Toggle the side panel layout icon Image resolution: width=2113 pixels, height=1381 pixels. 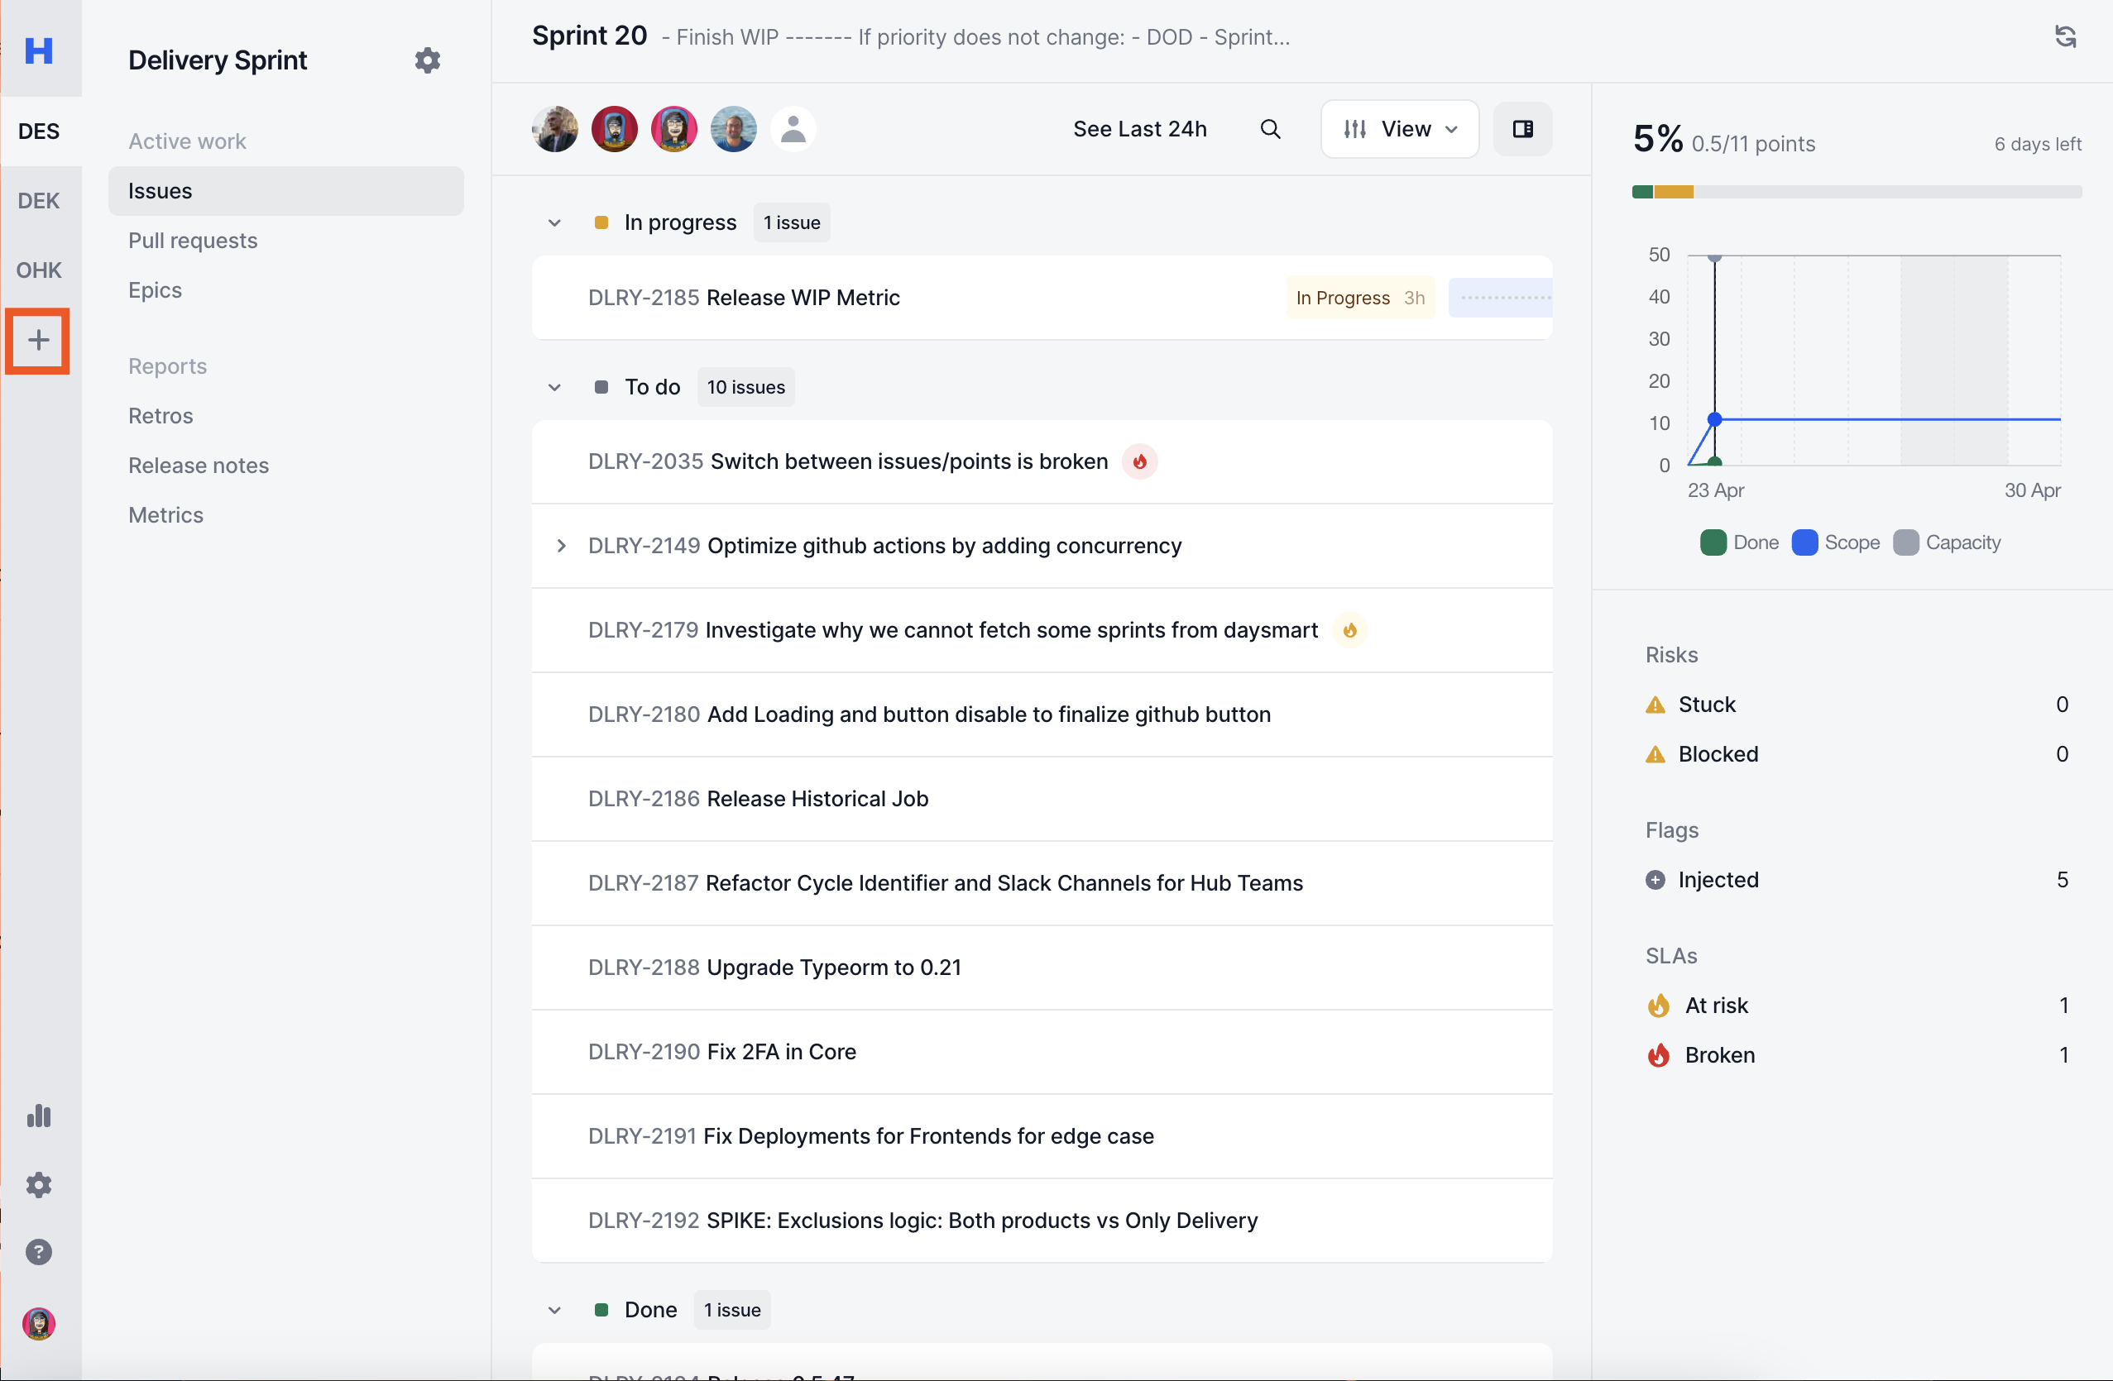click(1521, 130)
